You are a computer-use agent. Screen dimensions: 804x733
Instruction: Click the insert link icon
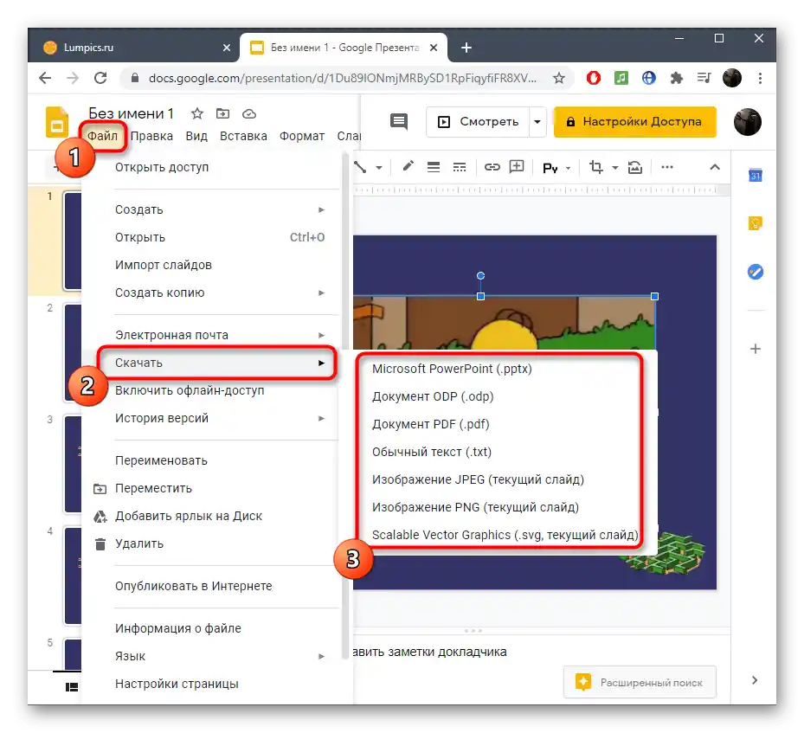492,167
